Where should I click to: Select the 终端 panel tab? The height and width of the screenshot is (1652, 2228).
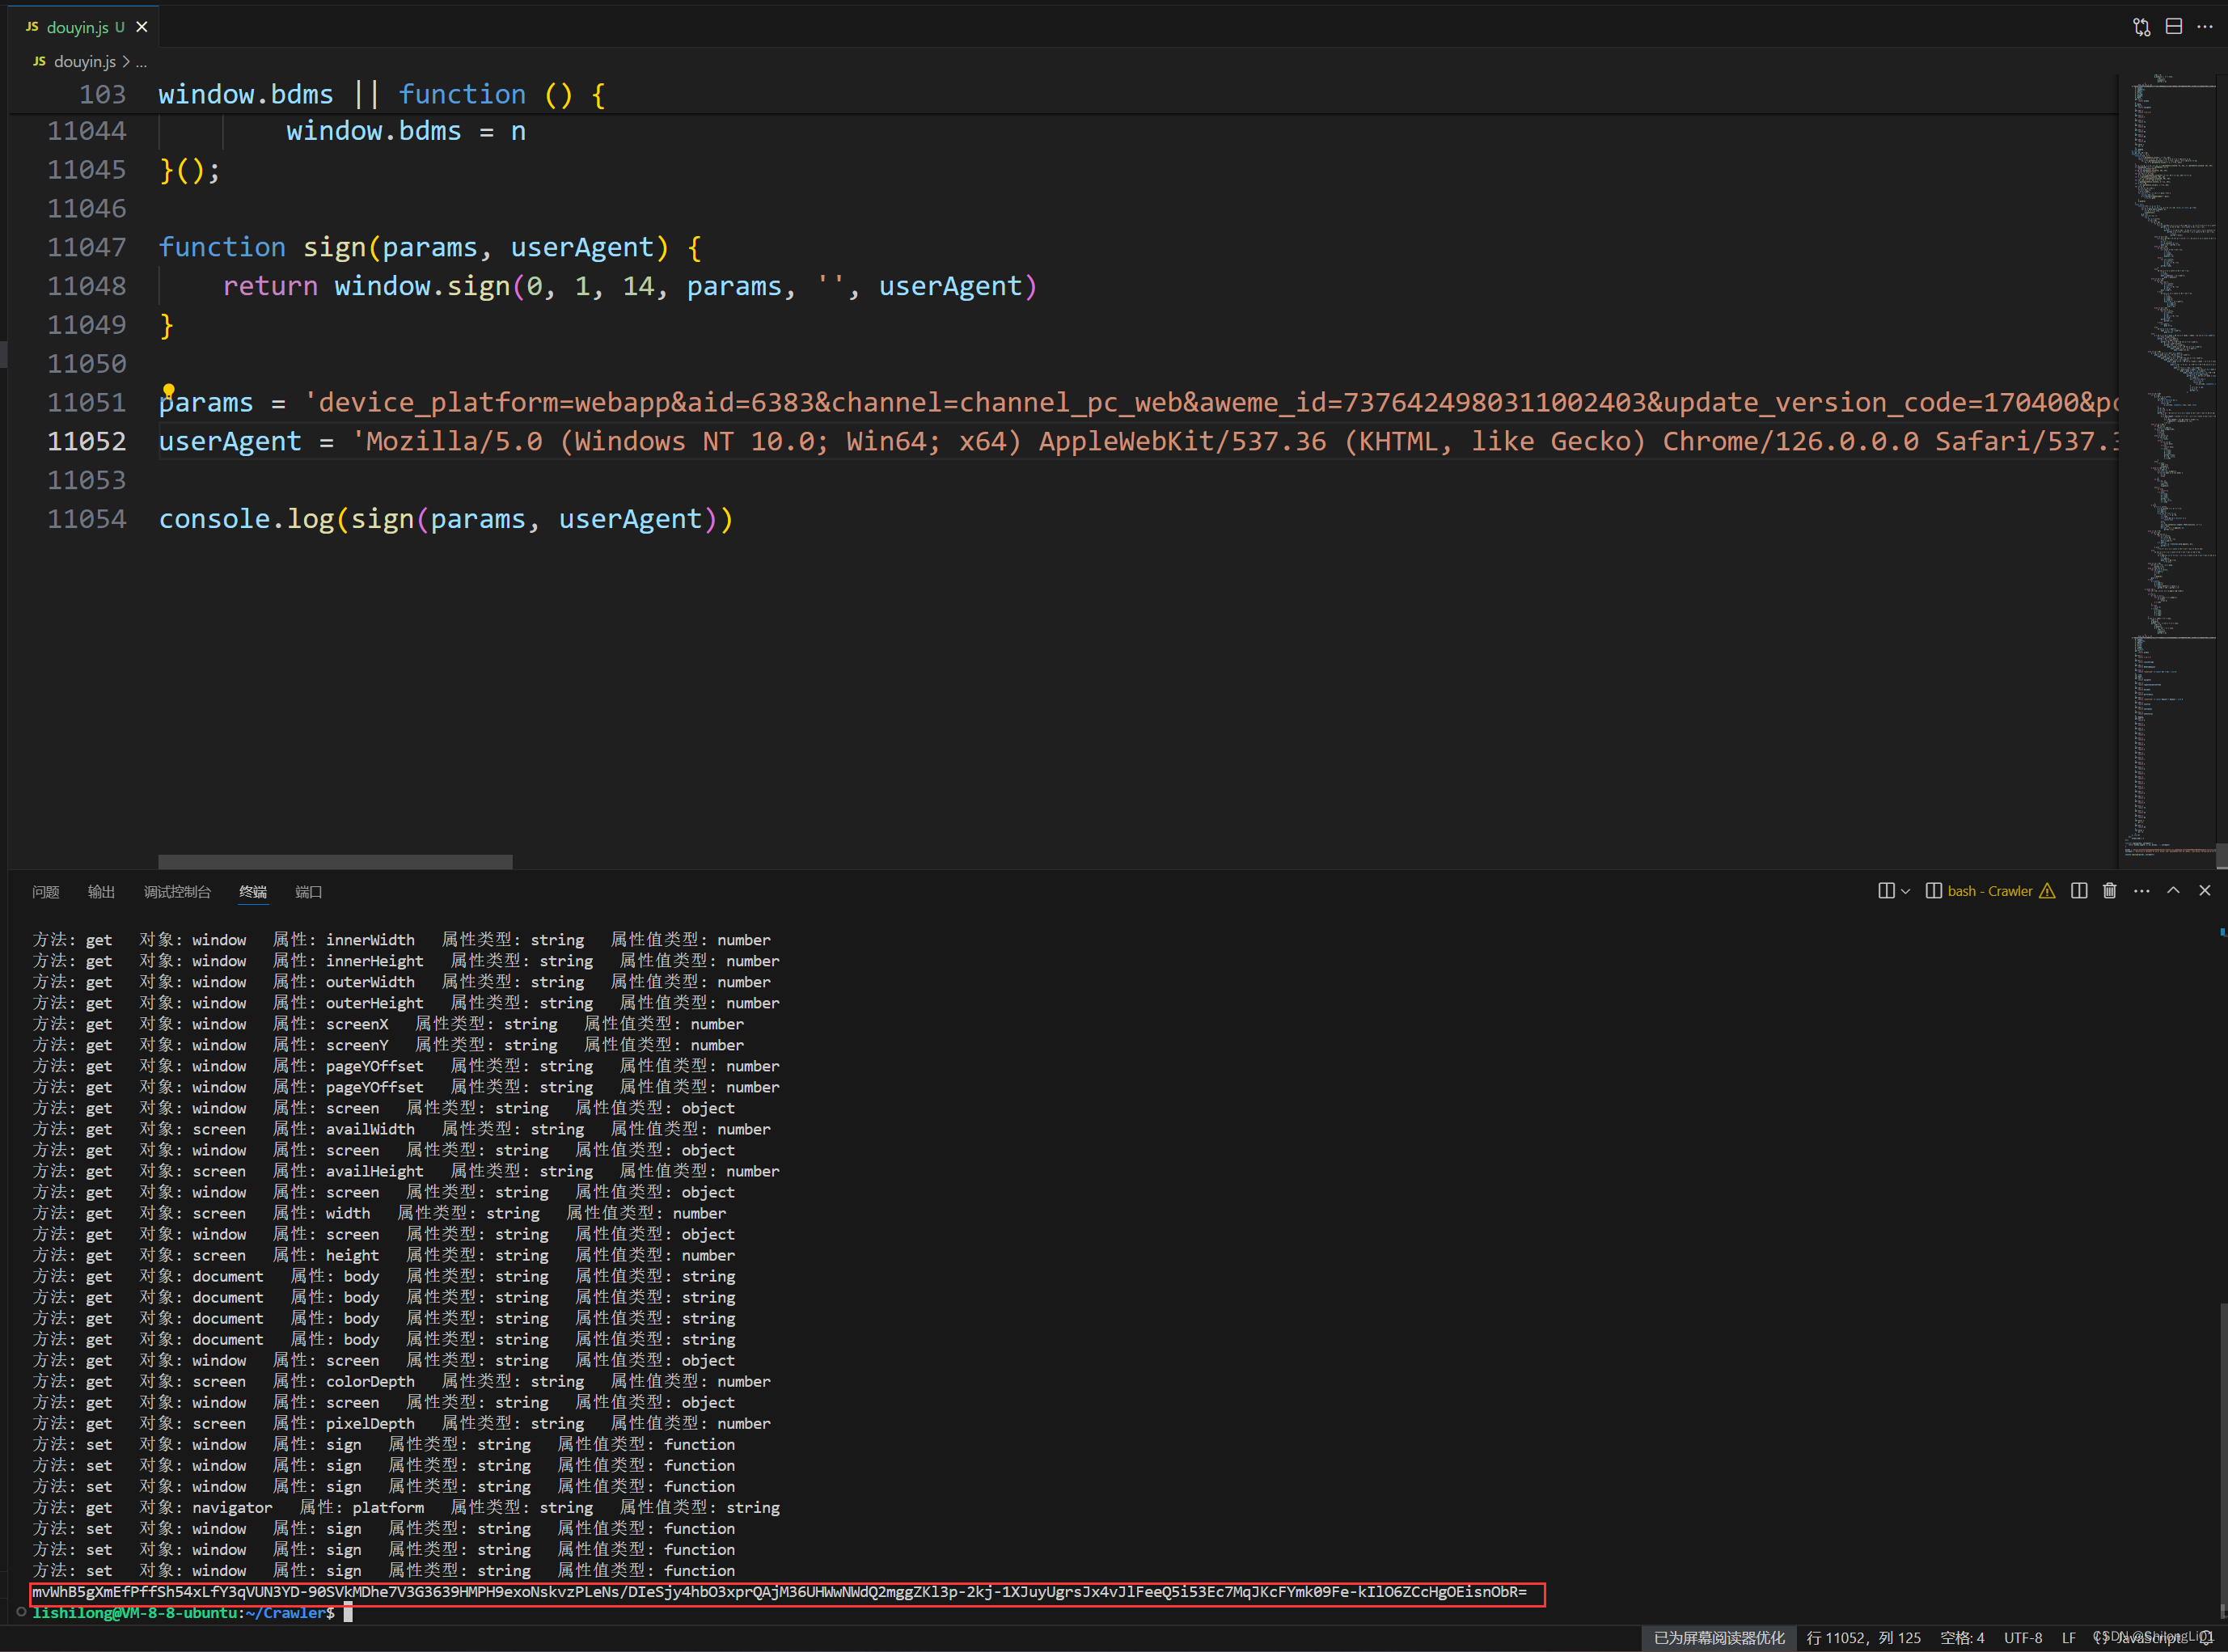[x=253, y=892]
